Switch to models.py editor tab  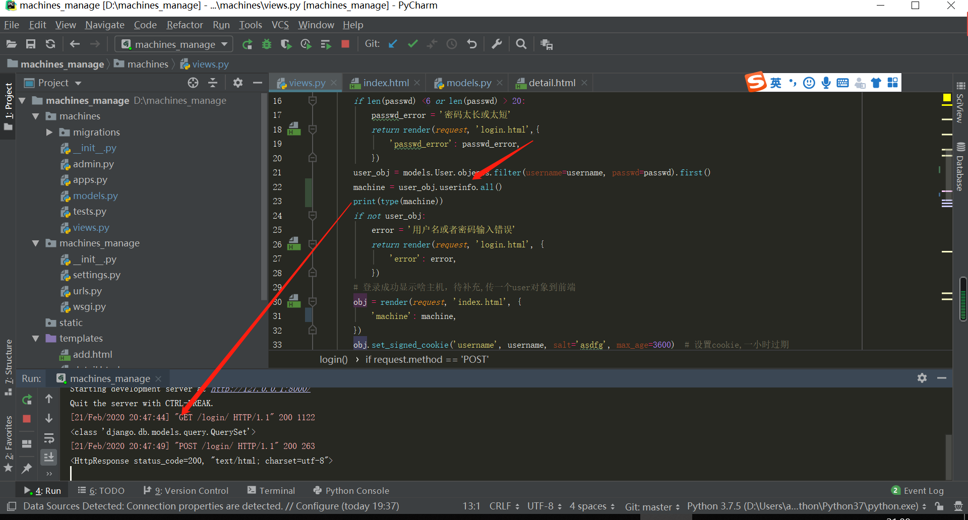[469, 83]
